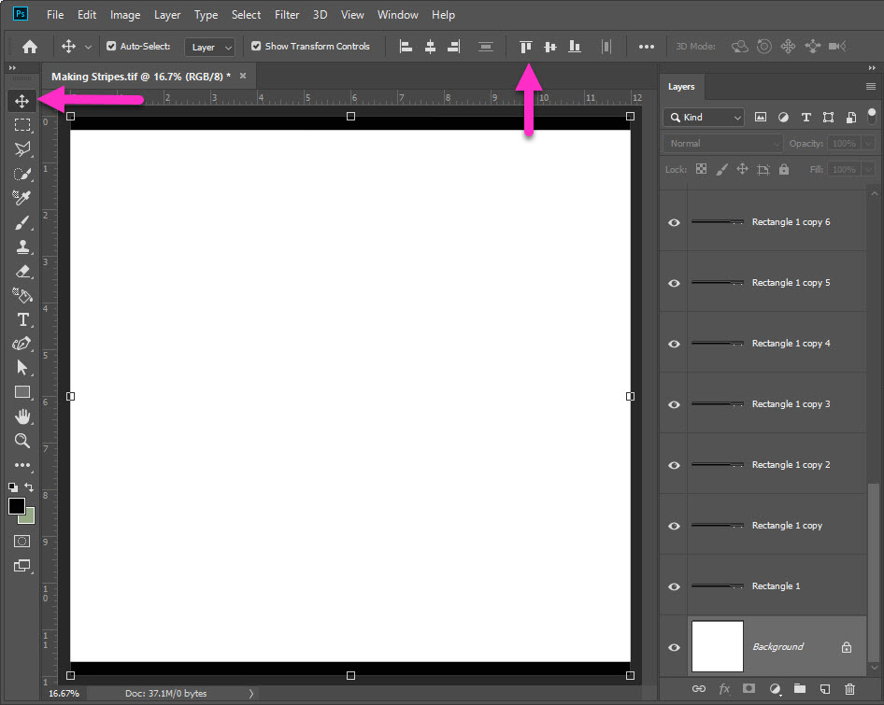
Task: Select the Path Selection tool
Action: [x=22, y=368]
